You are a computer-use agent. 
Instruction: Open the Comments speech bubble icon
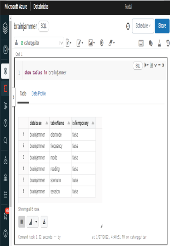151,43
